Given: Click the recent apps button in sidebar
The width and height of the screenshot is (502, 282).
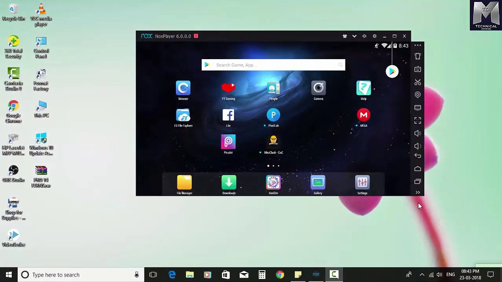Looking at the screenshot, I should 418,181.
